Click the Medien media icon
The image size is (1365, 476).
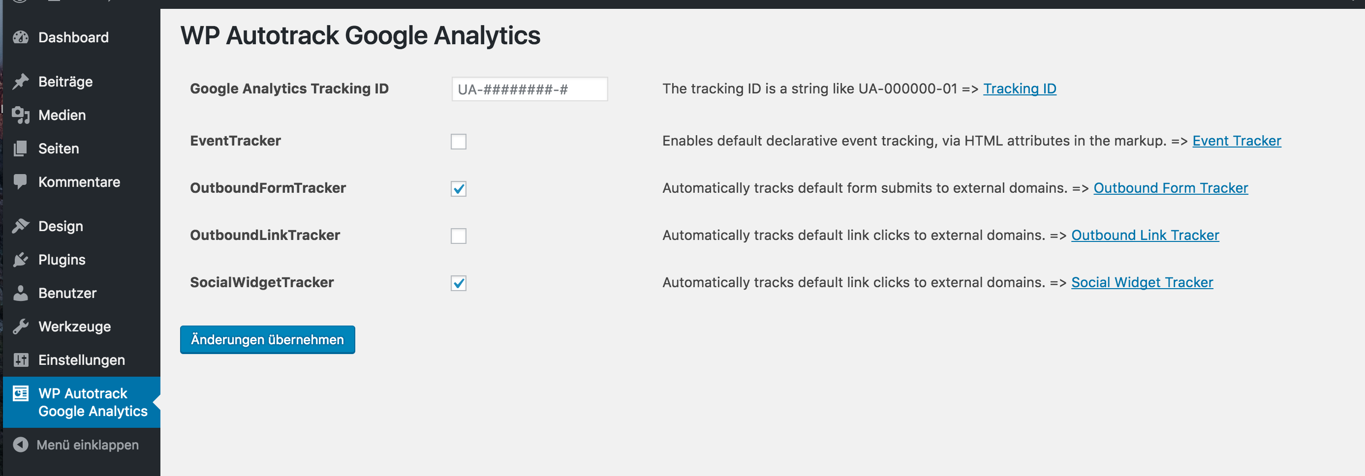pyautogui.click(x=21, y=115)
